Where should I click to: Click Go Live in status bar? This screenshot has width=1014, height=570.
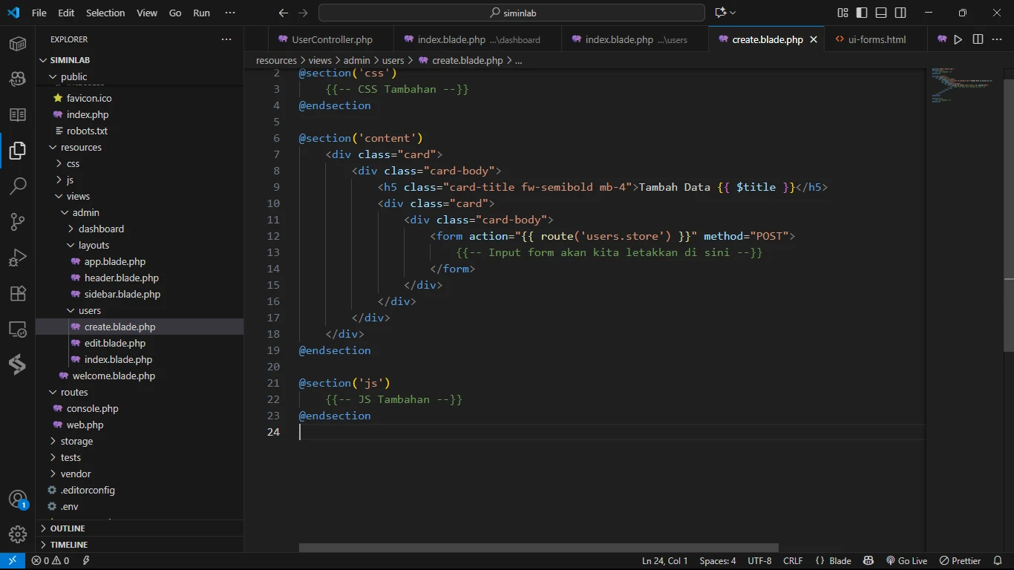click(x=906, y=561)
